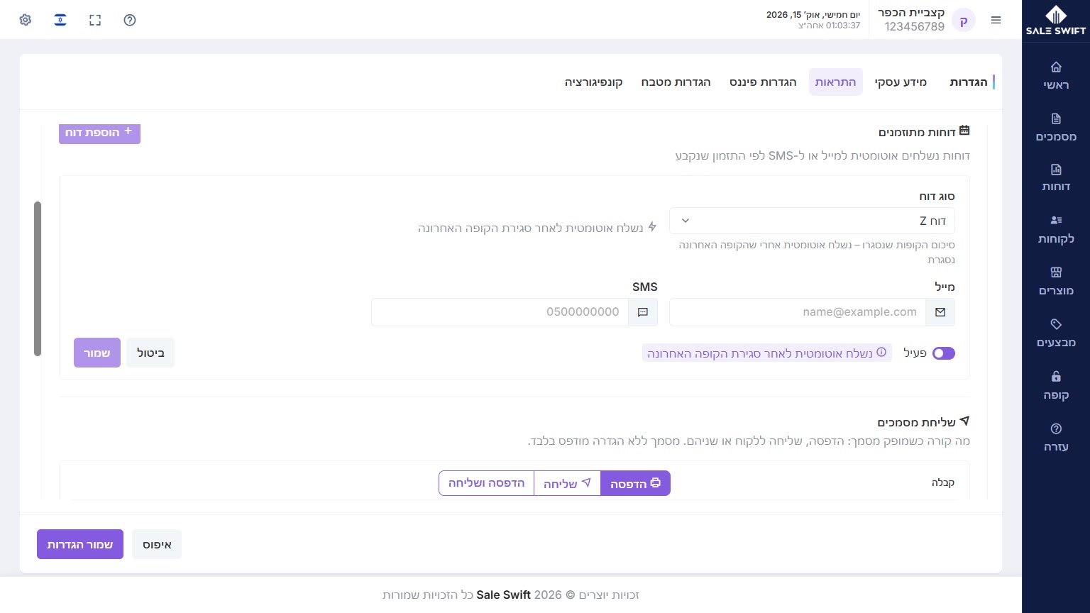Switch to הגדרות פיננס tab

(763, 82)
